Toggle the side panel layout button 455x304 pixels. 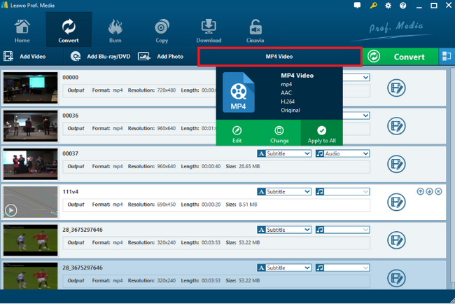(x=446, y=56)
